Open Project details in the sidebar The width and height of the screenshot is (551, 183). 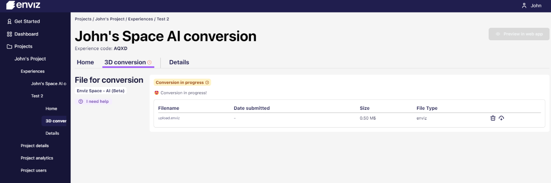click(35, 146)
